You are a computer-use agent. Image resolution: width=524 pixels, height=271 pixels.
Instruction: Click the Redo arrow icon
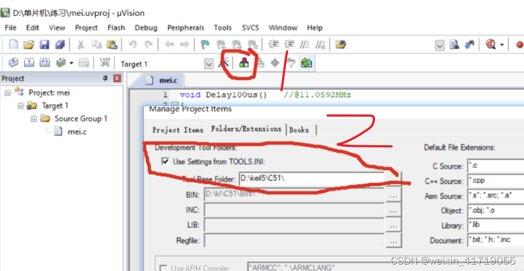[x=148, y=44]
